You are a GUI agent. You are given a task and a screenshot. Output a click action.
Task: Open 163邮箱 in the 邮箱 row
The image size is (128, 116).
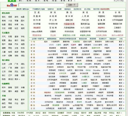(x=50, y=57)
